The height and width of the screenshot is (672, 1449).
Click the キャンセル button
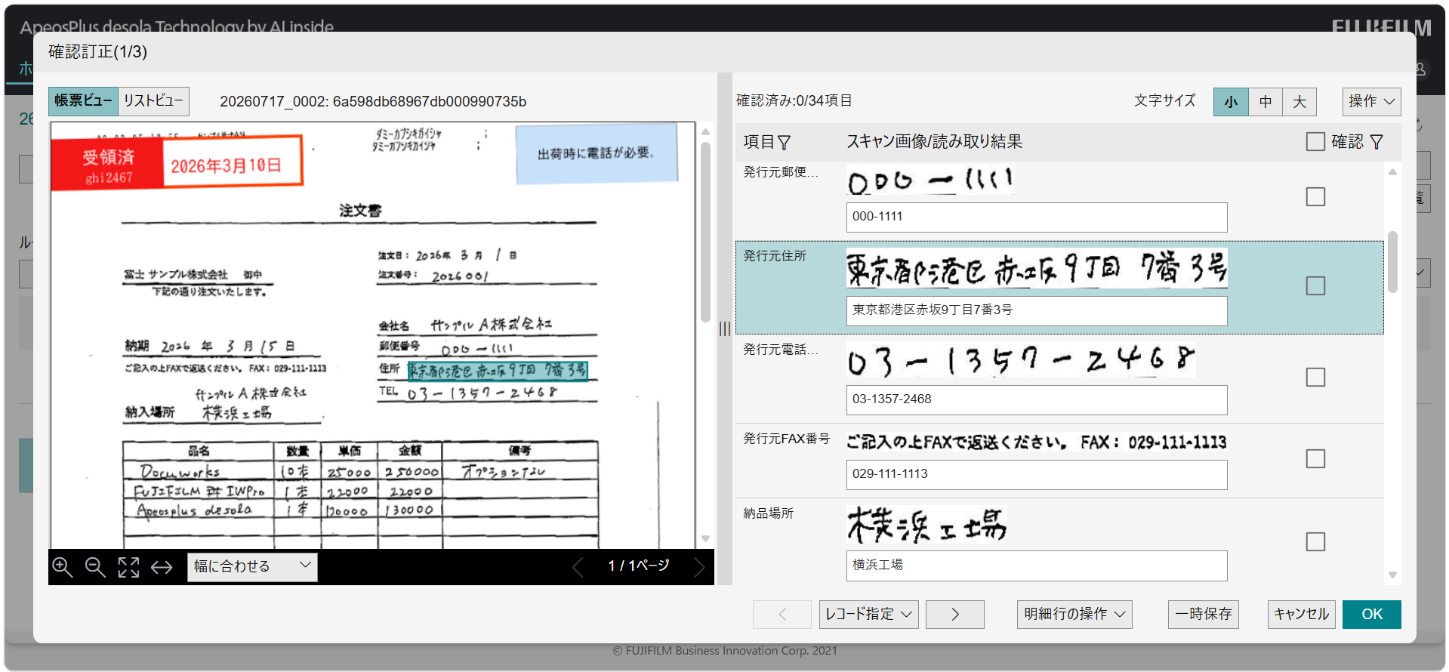[x=1301, y=615]
